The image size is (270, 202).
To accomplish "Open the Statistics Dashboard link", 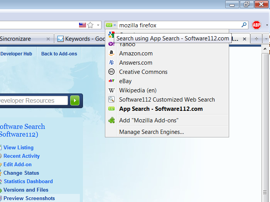I will pos(28,181).
